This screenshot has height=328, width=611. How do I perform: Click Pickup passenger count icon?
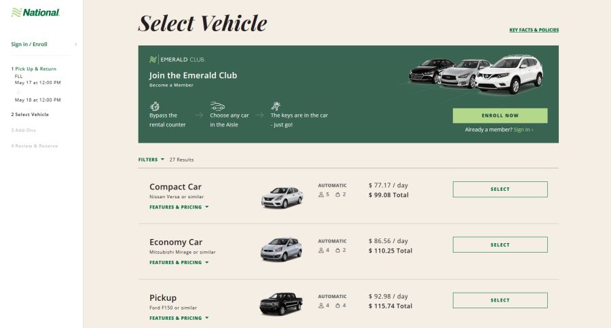pyautogui.click(x=321, y=306)
